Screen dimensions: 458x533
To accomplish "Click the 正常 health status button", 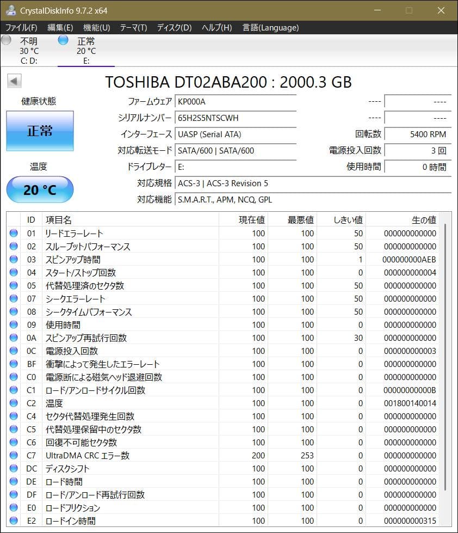I will point(40,131).
